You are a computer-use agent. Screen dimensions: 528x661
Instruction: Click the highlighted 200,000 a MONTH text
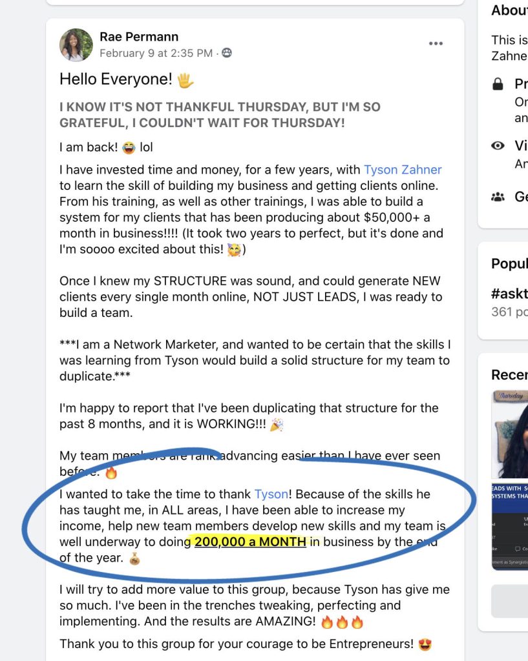pyautogui.click(x=250, y=542)
